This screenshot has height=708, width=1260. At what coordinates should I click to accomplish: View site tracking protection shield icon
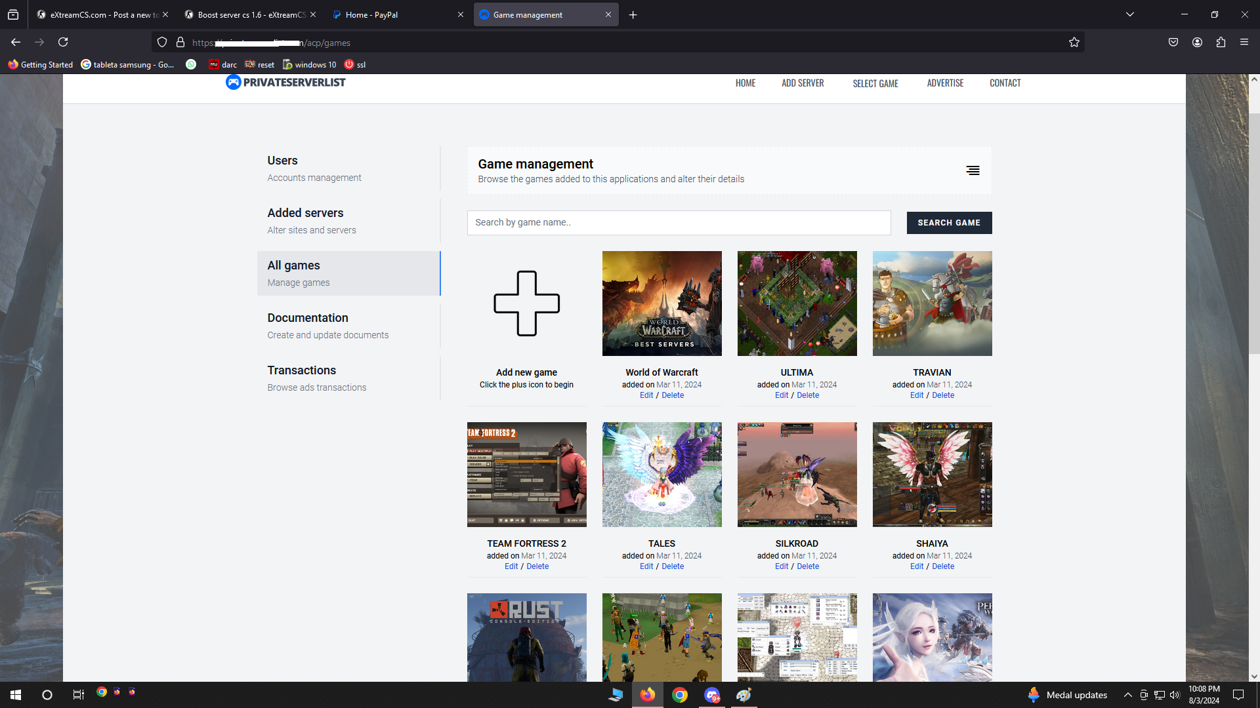(162, 43)
